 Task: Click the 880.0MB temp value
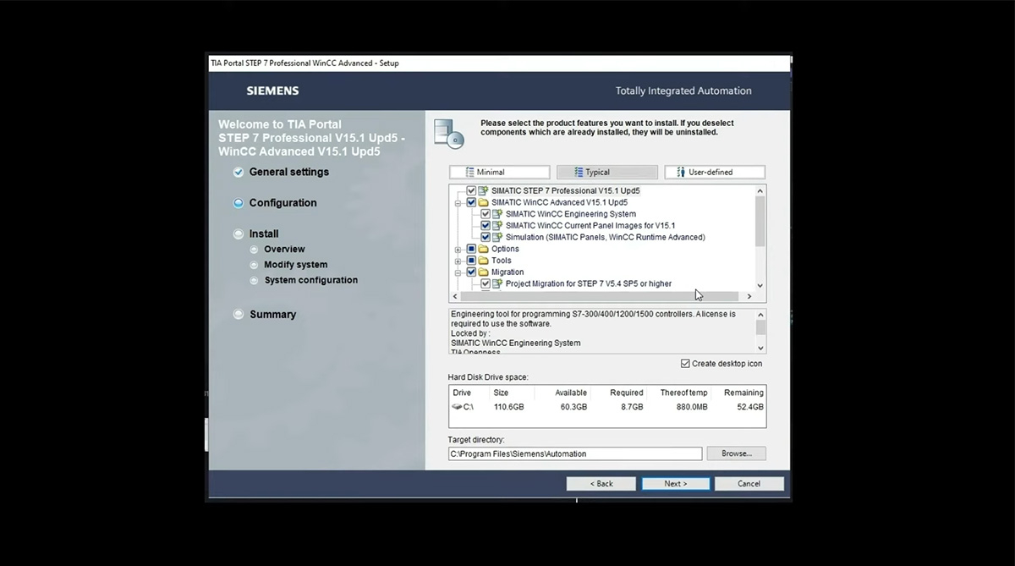tap(690, 407)
